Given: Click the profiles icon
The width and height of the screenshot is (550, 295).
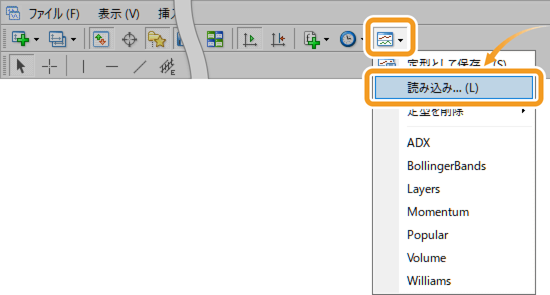Looking at the screenshot, I should [57, 39].
